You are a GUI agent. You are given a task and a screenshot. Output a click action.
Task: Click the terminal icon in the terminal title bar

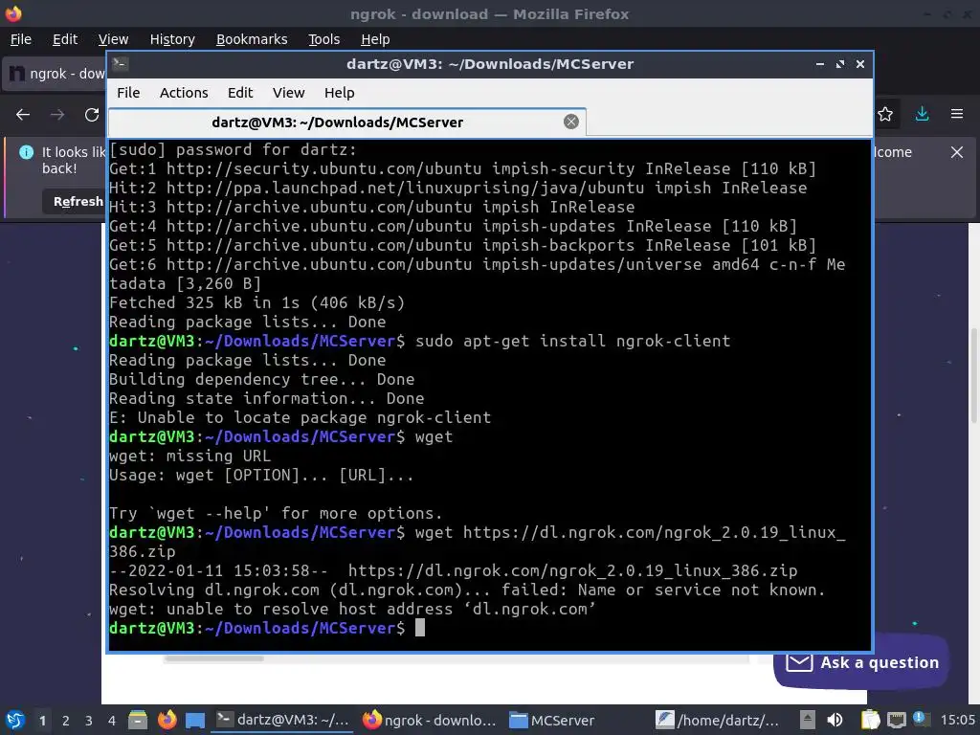click(121, 64)
